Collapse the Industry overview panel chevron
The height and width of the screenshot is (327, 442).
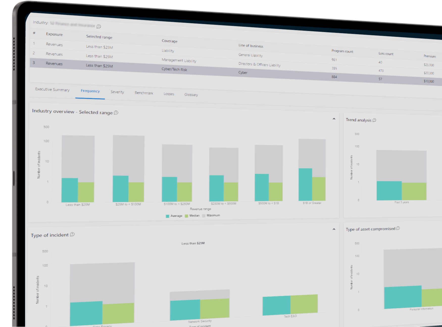point(334,119)
